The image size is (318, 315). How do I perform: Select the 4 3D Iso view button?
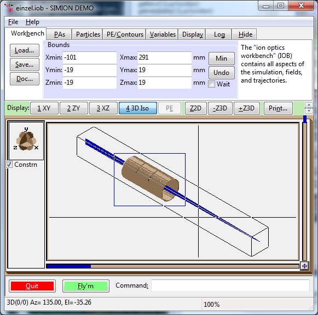(138, 108)
